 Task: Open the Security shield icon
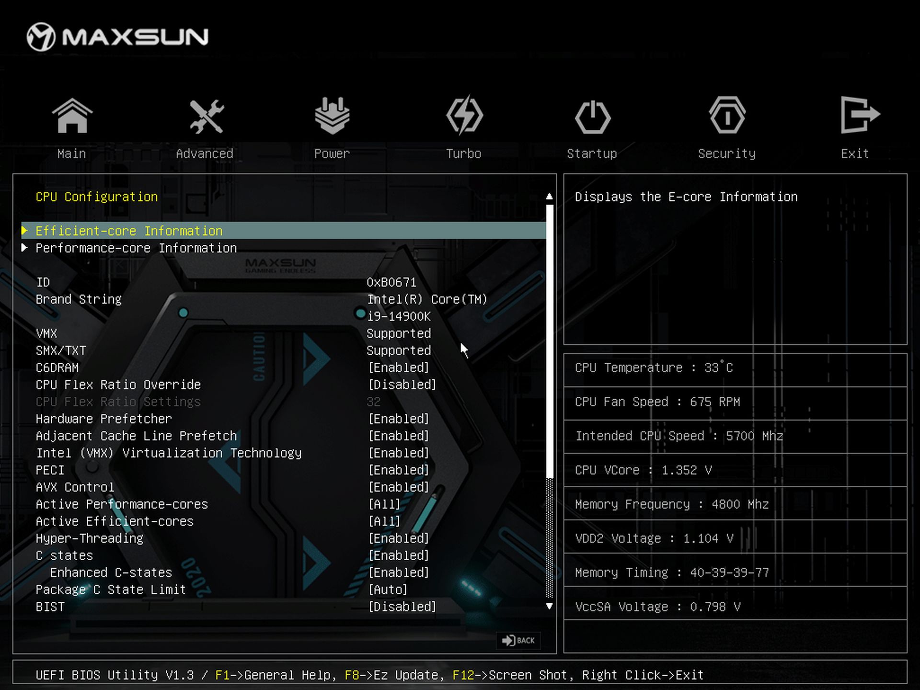[x=727, y=115]
